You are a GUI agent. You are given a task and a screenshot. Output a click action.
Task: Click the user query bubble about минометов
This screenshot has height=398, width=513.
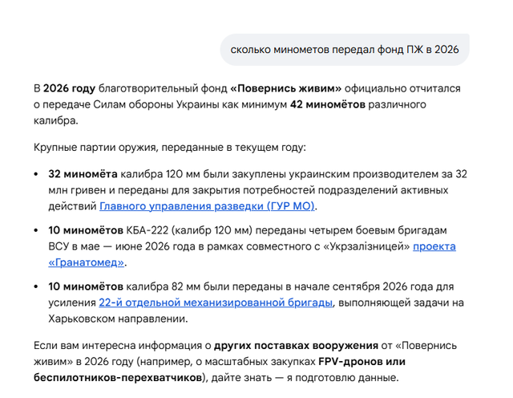[345, 50]
